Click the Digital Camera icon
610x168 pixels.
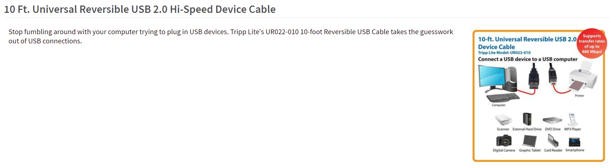(x=504, y=141)
